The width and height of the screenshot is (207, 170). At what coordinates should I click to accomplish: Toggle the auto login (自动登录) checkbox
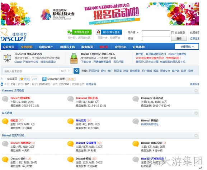pyautogui.click(x=173, y=33)
